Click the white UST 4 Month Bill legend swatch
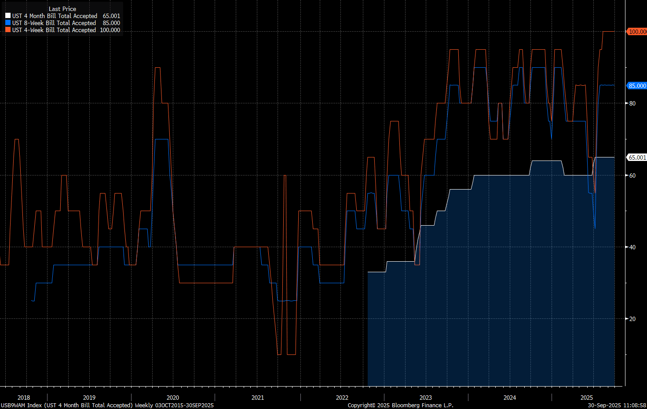647x409 pixels. coord(8,16)
